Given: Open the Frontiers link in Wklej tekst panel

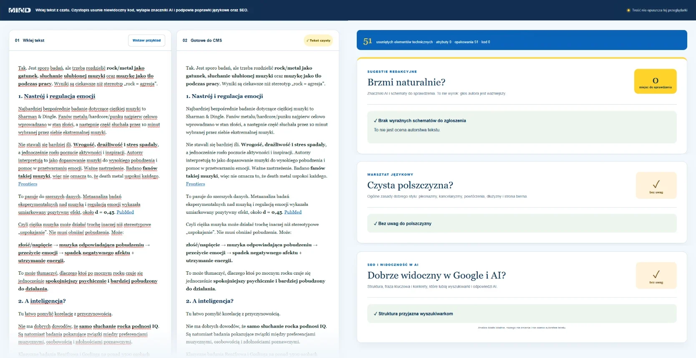Looking at the screenshot, I should (x=28, y=184).
